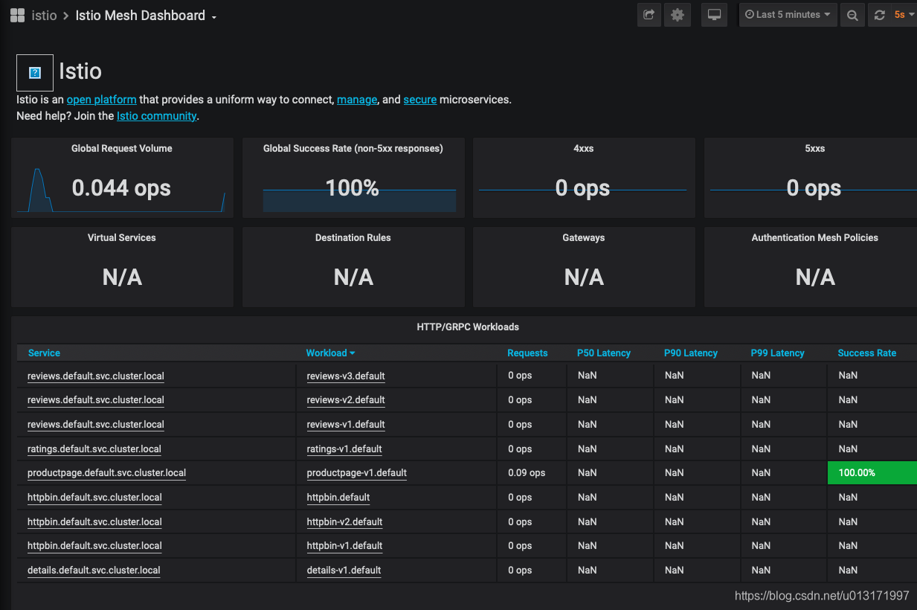
Task: Open the Global Success Rate panel title
Action: tap(353, 149)
